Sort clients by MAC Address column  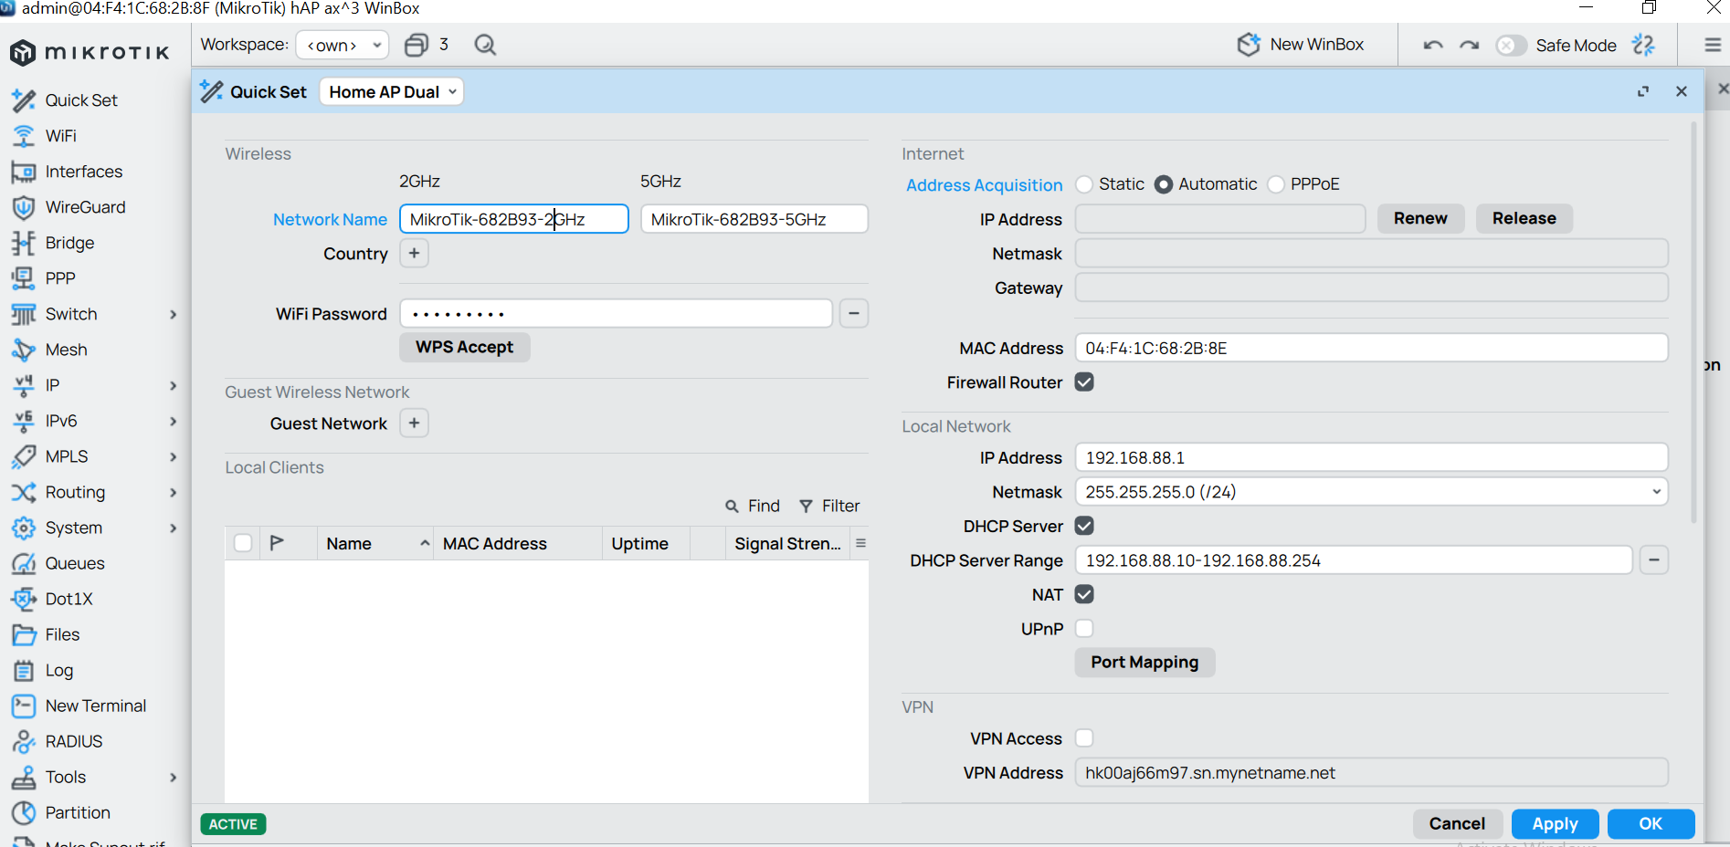point(517,543)
